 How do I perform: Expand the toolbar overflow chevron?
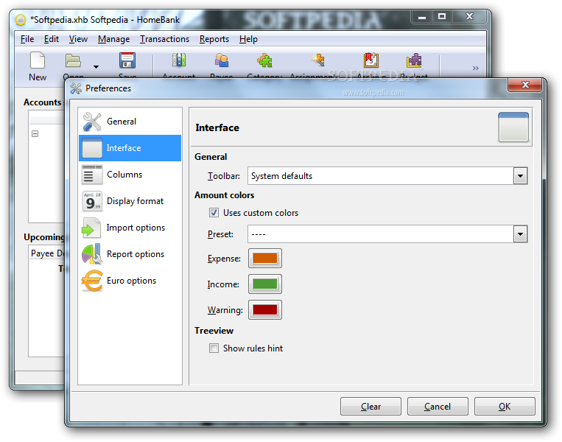coord(475,68)
